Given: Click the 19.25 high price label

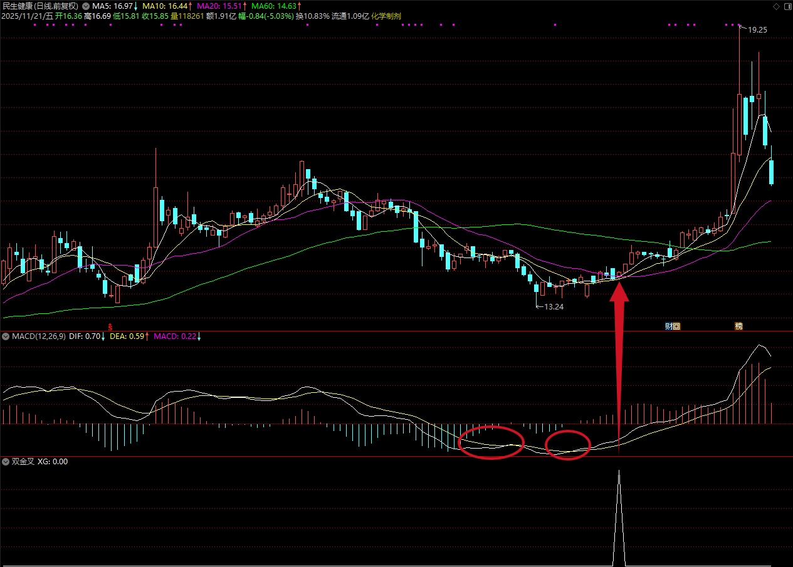Looking at the screenshot, I should pos(757,29).
